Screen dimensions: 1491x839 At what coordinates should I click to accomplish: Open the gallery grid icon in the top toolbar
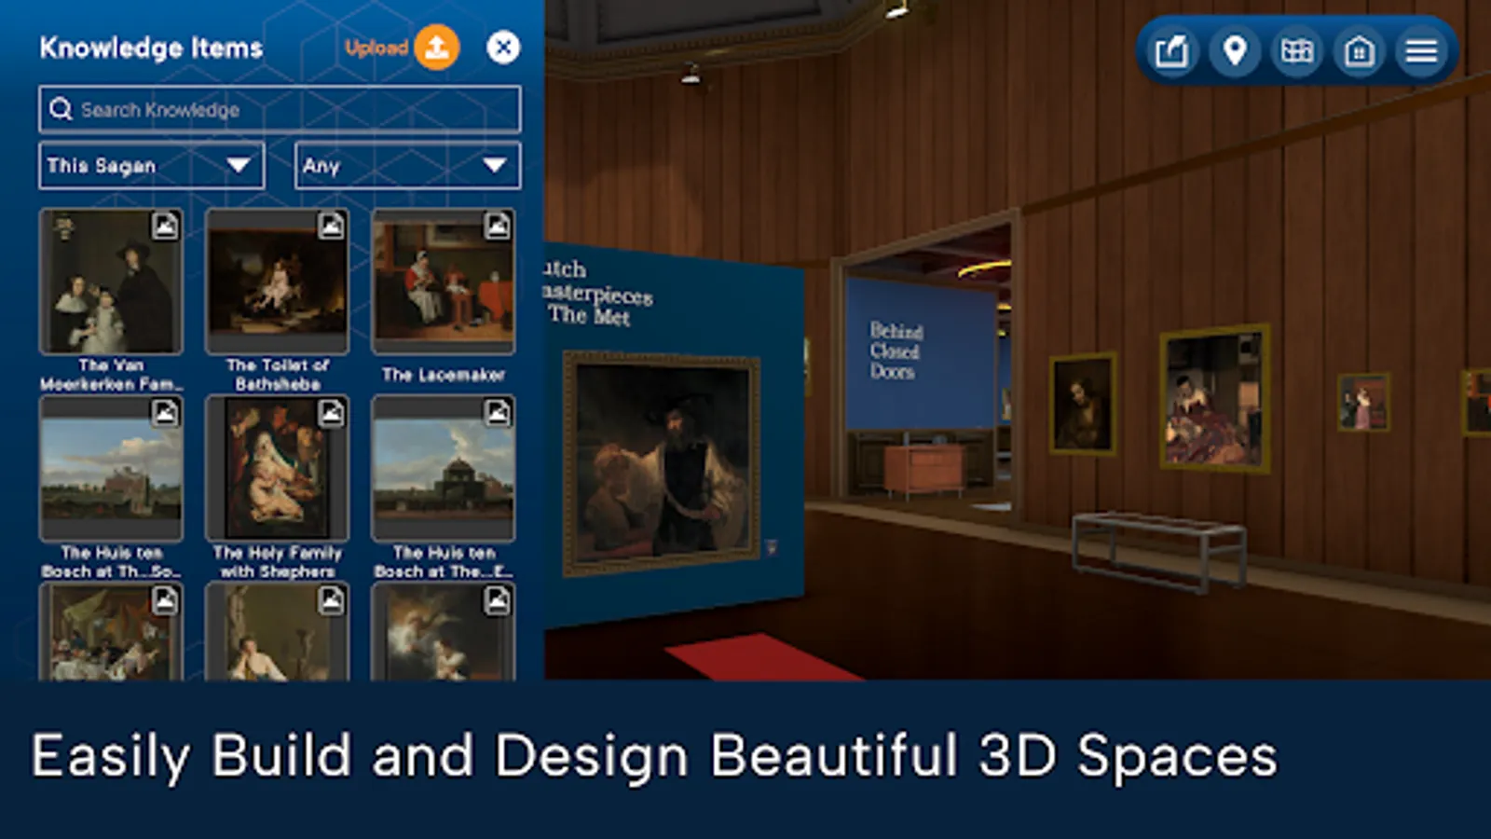click(x=1296, y=50)
